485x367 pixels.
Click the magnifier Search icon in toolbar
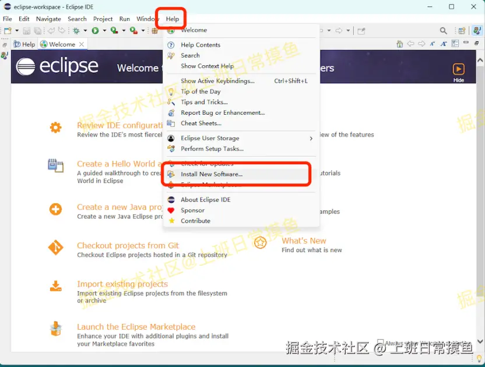443,31
